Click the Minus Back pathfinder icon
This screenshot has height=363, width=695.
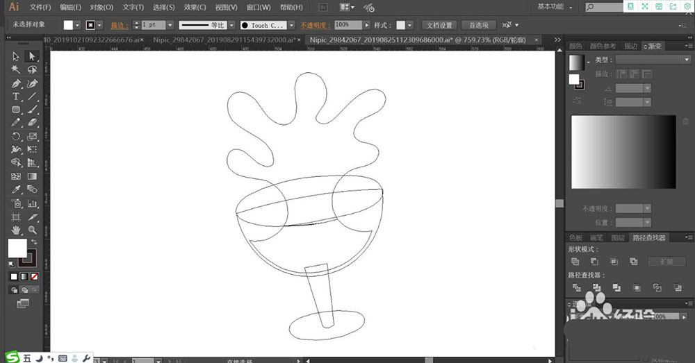(x=677, y=288)
